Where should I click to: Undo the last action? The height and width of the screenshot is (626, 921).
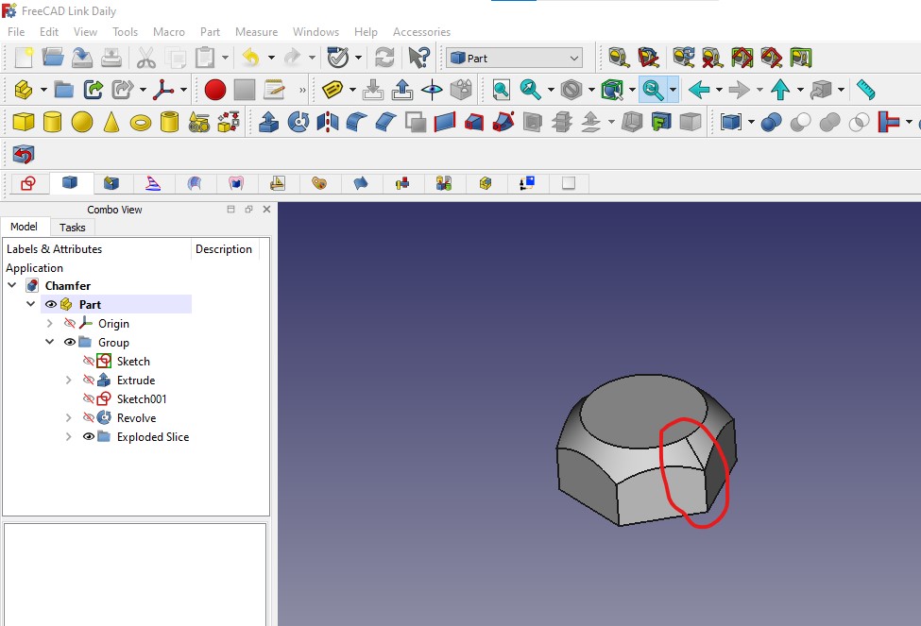click(250, 58)
